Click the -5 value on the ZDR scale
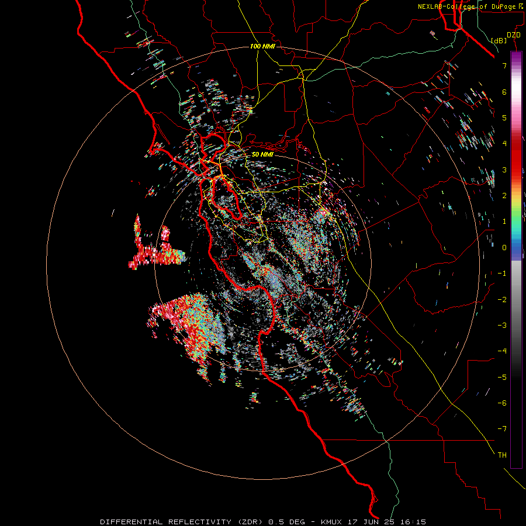Viewport: 526px width, 526px height. click(x=502, y=378)
